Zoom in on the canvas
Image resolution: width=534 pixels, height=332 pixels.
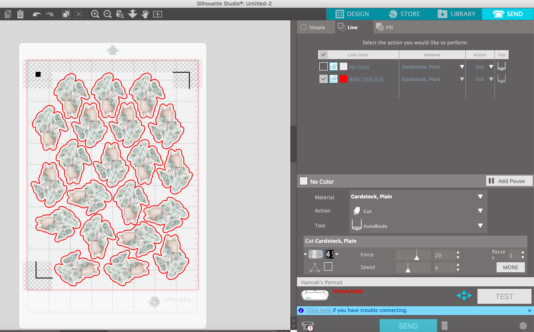95,14
